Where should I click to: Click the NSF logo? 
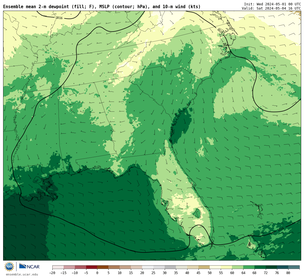(9, 266)
